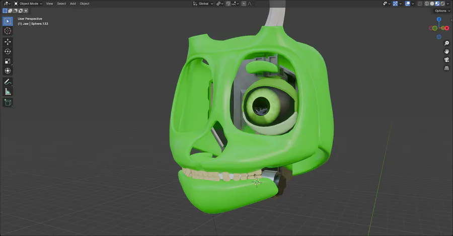This screenshot has height=236, width=453.
Task: Switch to wireframe shading
Action: click(x=427, y=4)
